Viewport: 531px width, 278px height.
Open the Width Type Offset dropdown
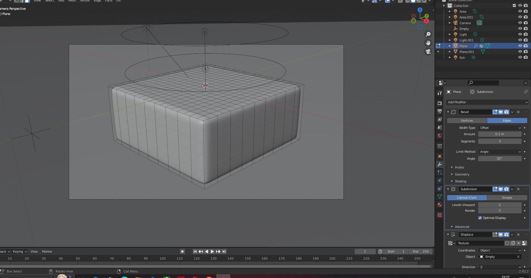point(500,128)
